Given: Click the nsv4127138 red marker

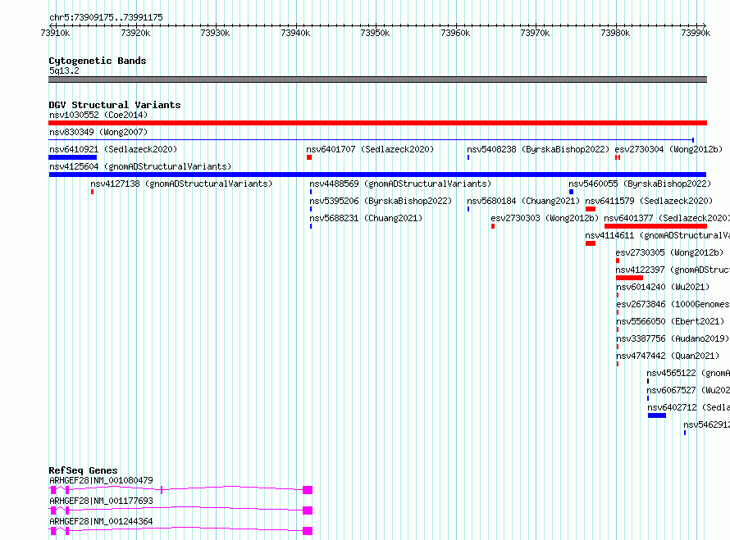Looking at the screenshot, I should point(92,192).
